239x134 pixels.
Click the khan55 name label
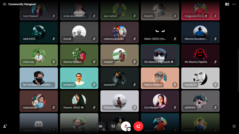point(149,16)
